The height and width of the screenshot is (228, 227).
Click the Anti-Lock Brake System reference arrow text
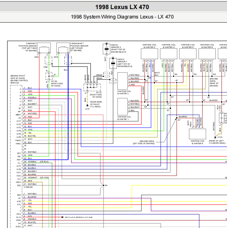coord(79,217)
